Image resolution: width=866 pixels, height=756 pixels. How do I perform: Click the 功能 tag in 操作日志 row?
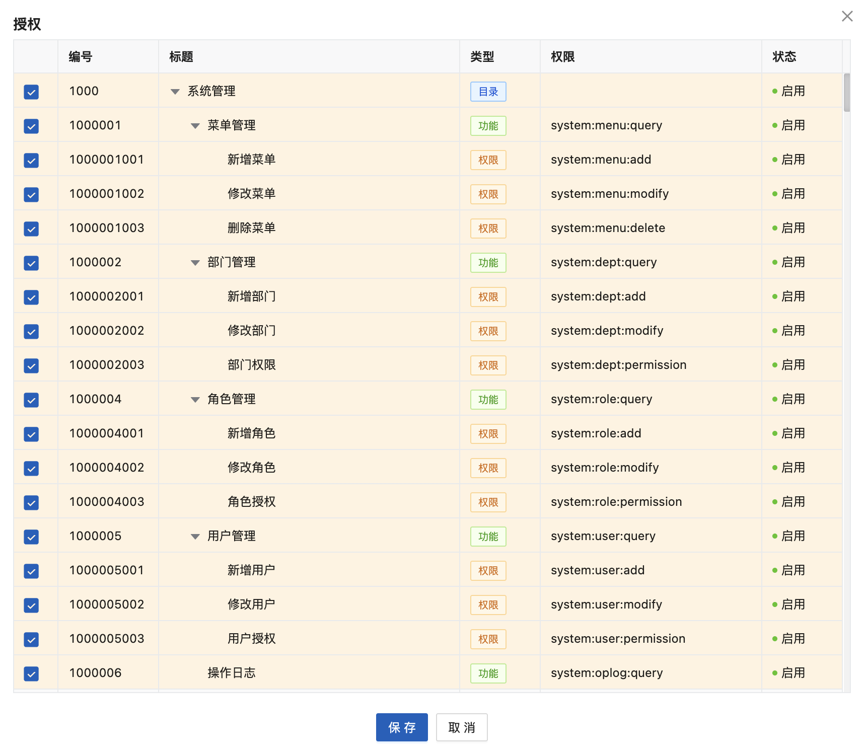488,673
